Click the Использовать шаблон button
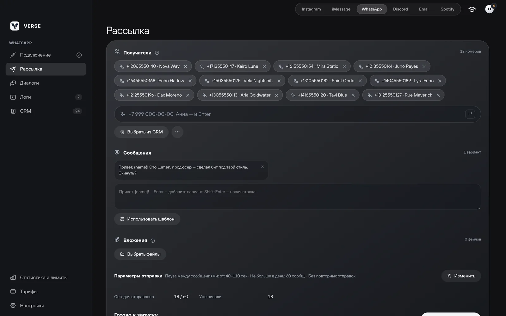 pos(147,219)
